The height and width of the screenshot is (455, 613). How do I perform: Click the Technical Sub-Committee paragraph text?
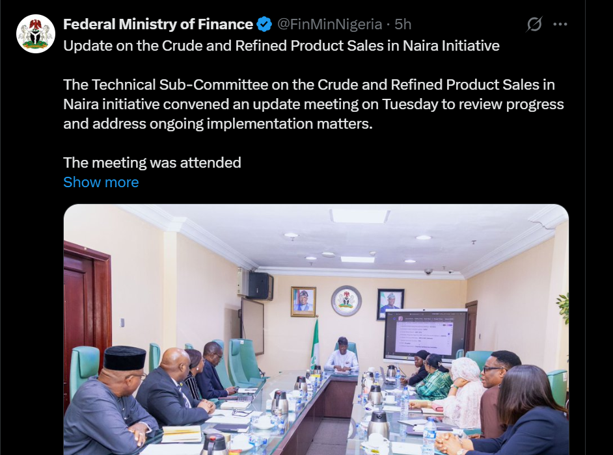click(x=313, y=104)
